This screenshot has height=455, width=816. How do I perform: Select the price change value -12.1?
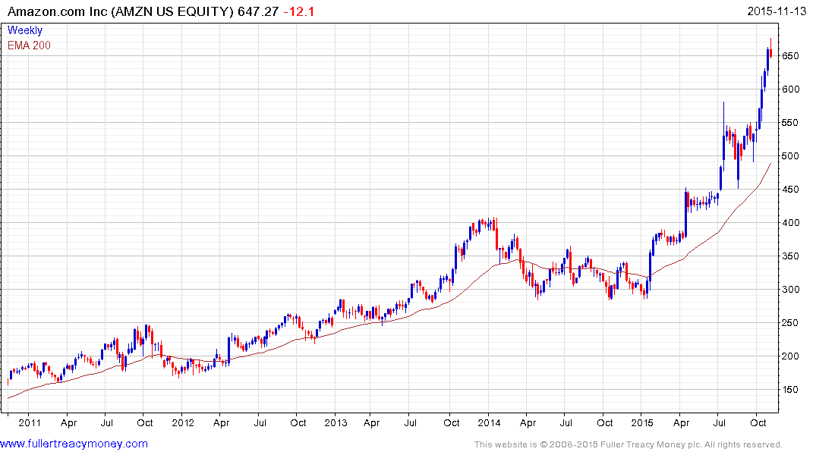[x=299, y=11]
